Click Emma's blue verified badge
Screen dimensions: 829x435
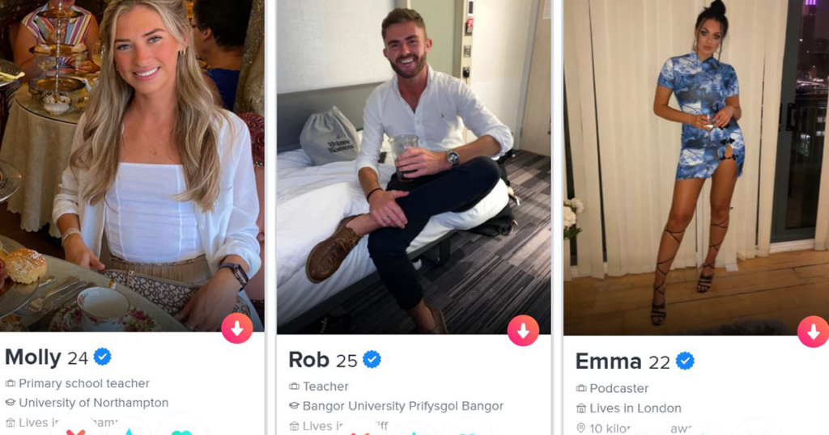click(685, 361)
